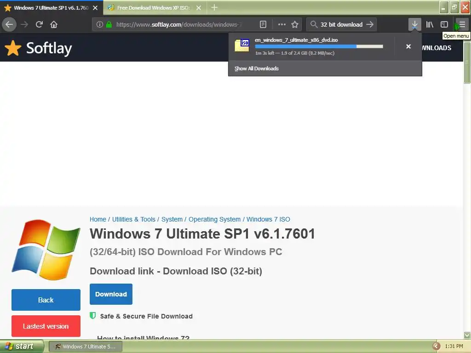Click the softlay.com URL address field

(179, 24)
